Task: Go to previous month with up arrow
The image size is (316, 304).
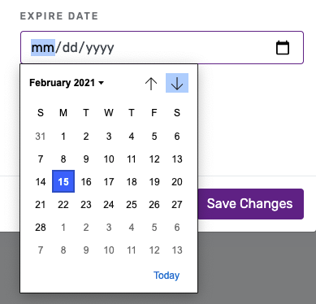Action: (151, 83)
